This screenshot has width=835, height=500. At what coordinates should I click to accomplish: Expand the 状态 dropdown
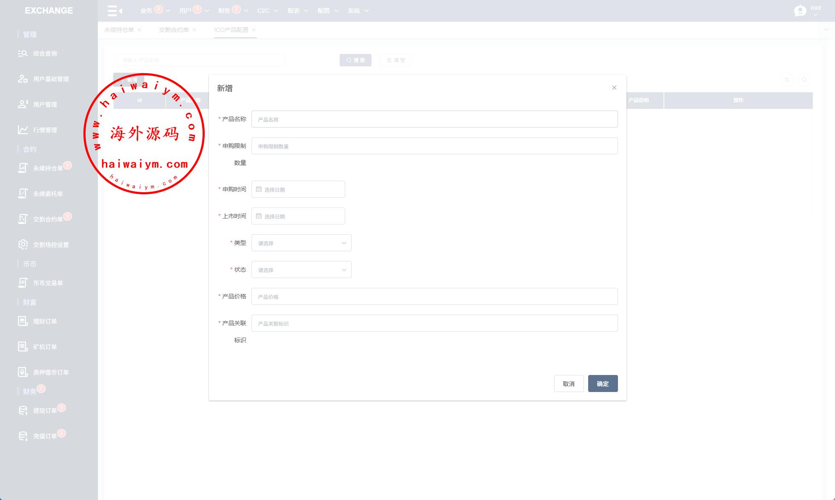pyautogui.click(x=301, y=270)
